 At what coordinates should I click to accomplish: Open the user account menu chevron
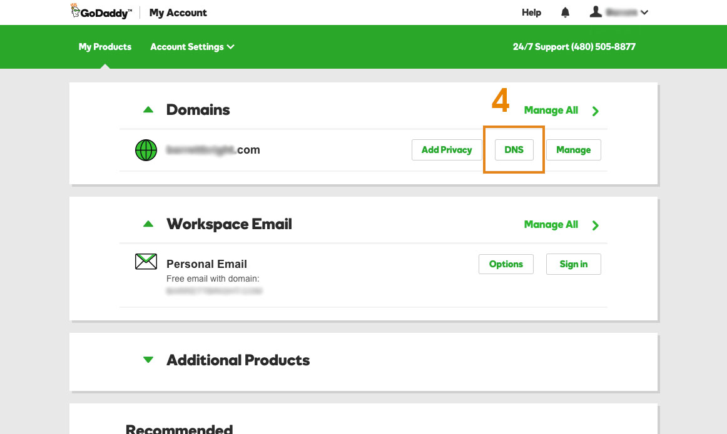tap(644, 12)
